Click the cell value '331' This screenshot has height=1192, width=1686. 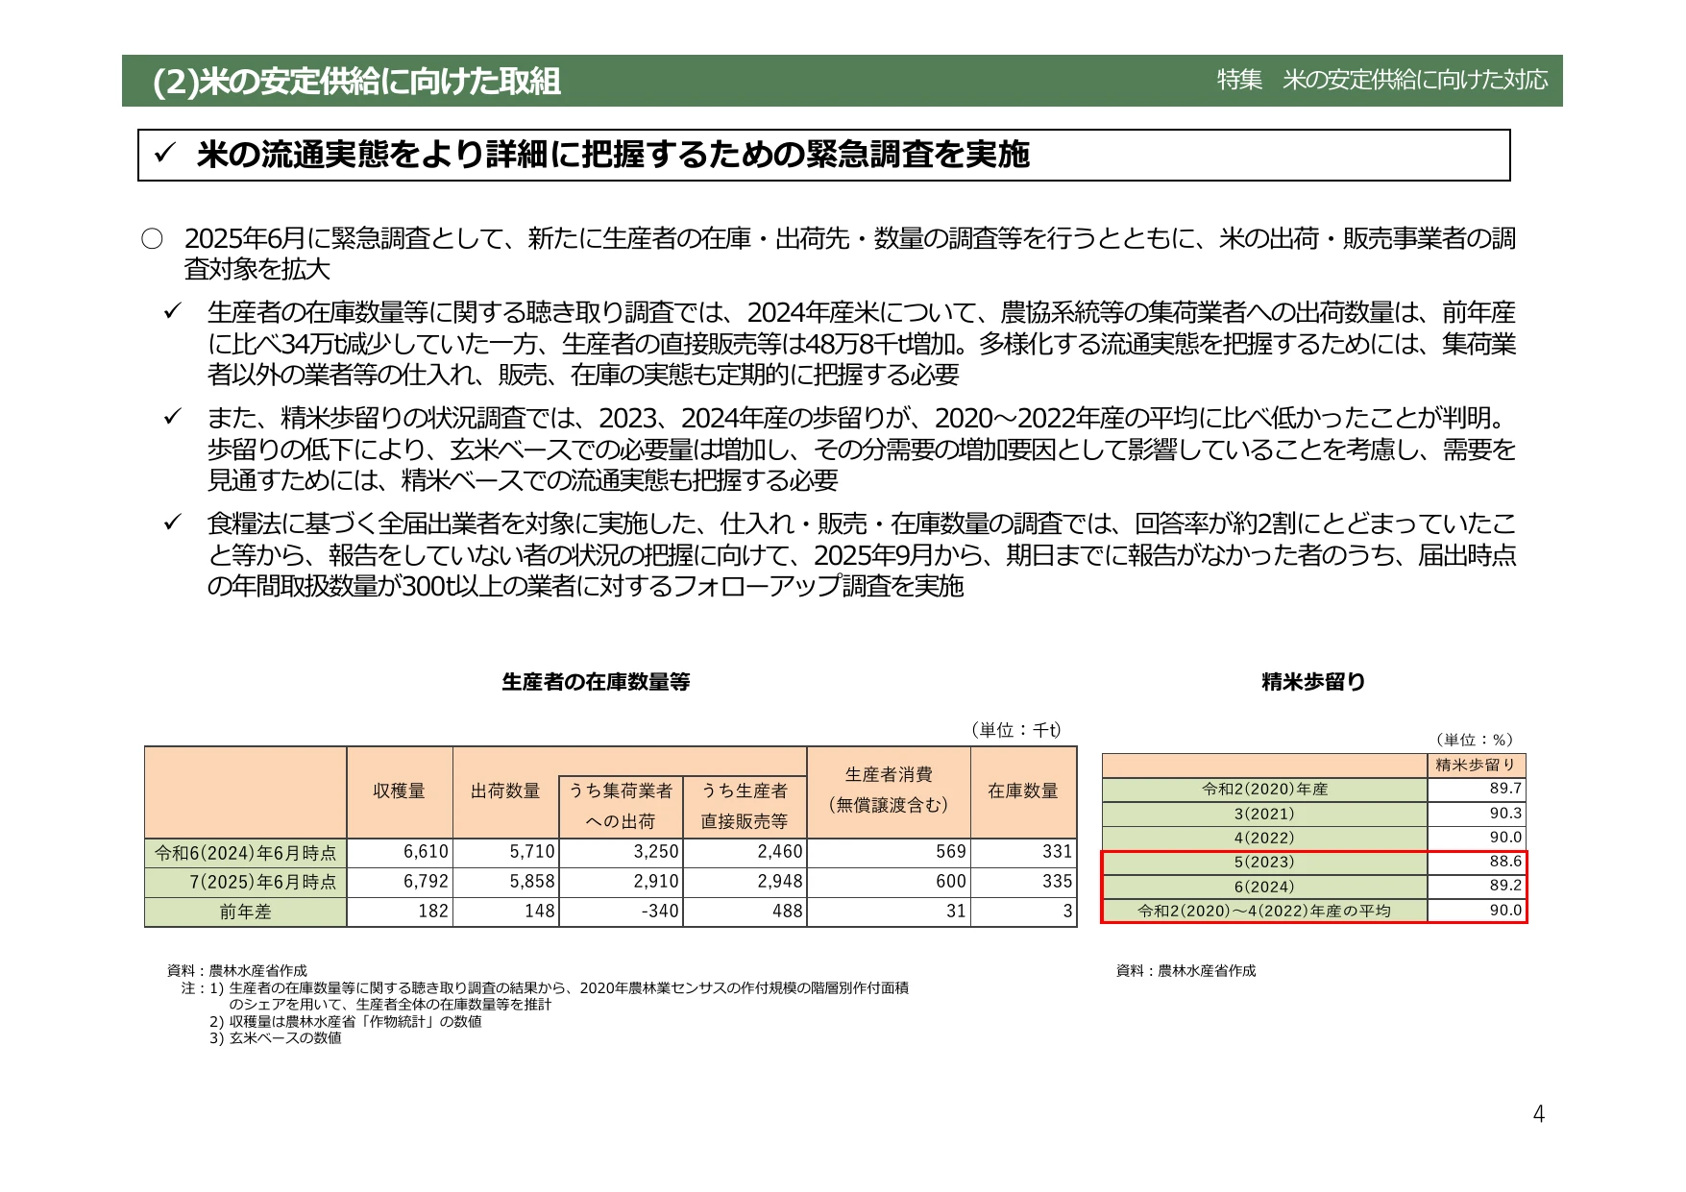(1058, 852)
